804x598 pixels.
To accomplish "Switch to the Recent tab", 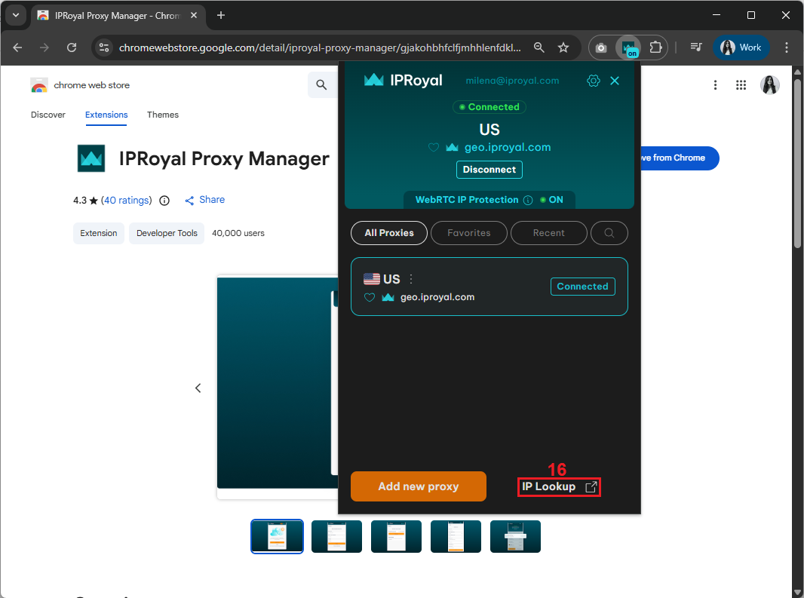I will (548, 233).
